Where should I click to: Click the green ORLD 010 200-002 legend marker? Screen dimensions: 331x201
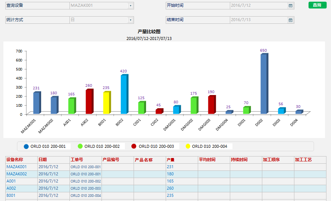pos(80,146)
